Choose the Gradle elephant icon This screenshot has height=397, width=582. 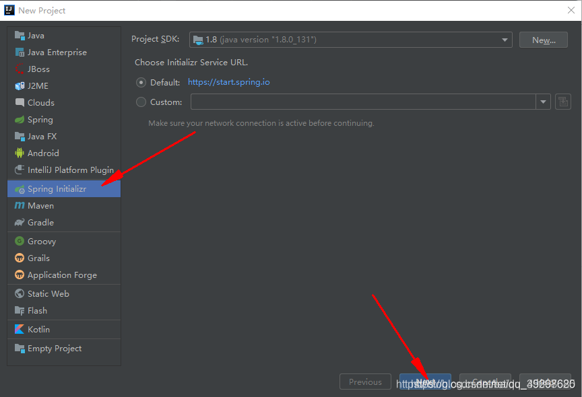click(20, 223)
